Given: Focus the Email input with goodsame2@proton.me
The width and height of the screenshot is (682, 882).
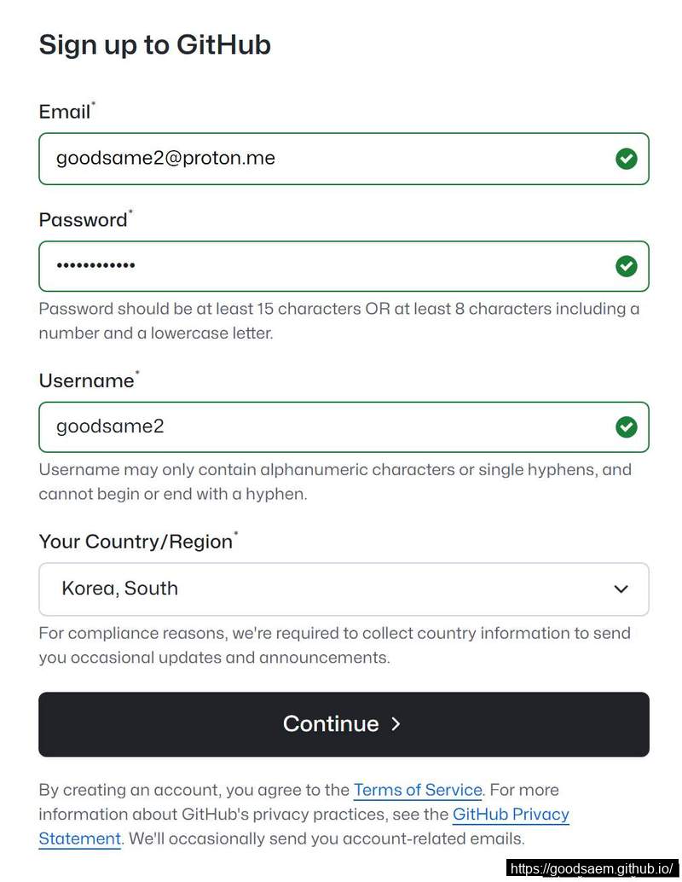Looking at the screenshot, I should (x=344, y=159).
